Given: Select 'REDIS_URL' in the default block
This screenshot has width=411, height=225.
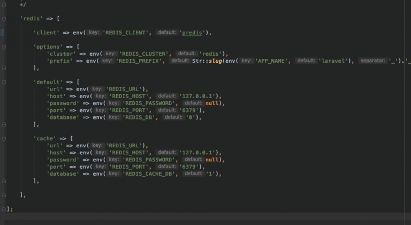Looking at the screenshot, I should [124, 89].
